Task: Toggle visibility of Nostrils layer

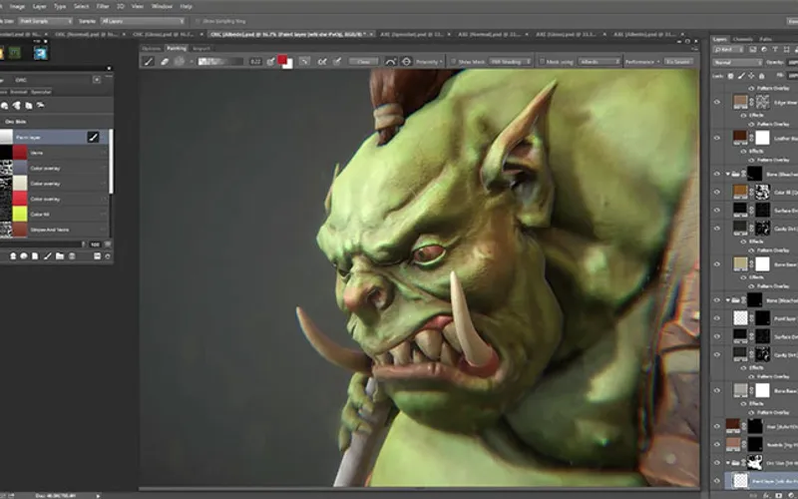Action: coord(717,444)
